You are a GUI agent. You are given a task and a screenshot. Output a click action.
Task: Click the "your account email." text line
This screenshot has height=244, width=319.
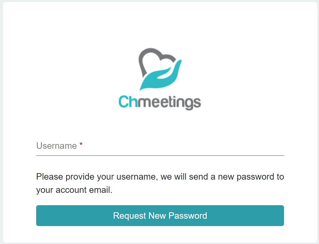pos(74,190)
